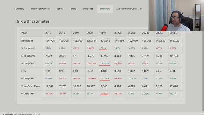204x115 pixels.
Task: Click the -3300.00% EPS change
Action: [91, 79]
